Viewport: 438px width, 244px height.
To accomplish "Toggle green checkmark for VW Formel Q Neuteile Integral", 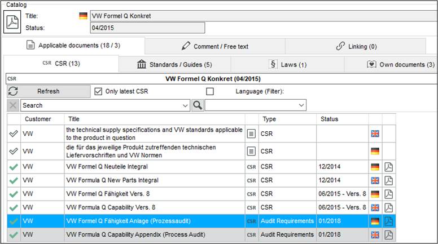I will 14,167.
